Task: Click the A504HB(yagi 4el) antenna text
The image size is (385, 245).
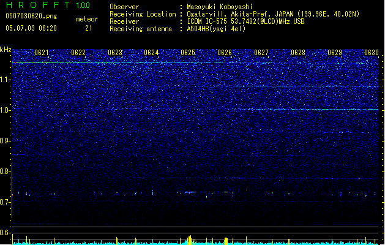Action: coord(216,29)
